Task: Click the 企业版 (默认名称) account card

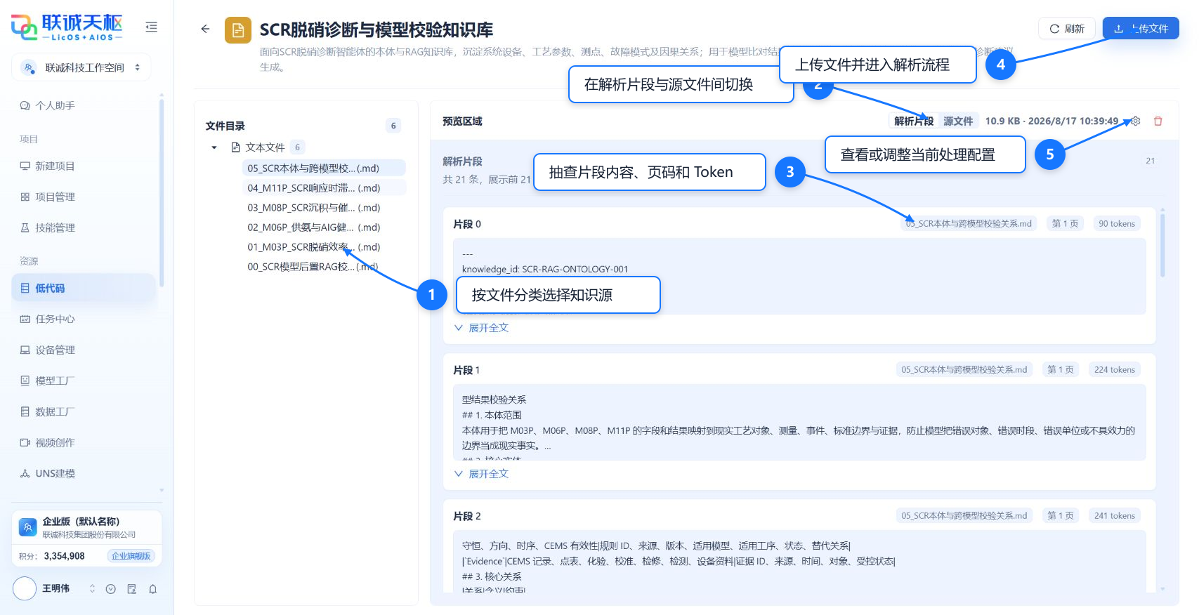Action: [x=87, y=528]
